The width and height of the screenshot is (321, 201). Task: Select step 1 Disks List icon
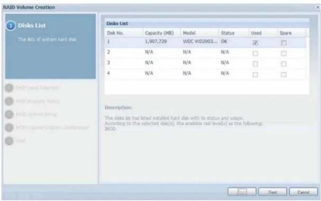pyautogui.click(x=11, y=26)
